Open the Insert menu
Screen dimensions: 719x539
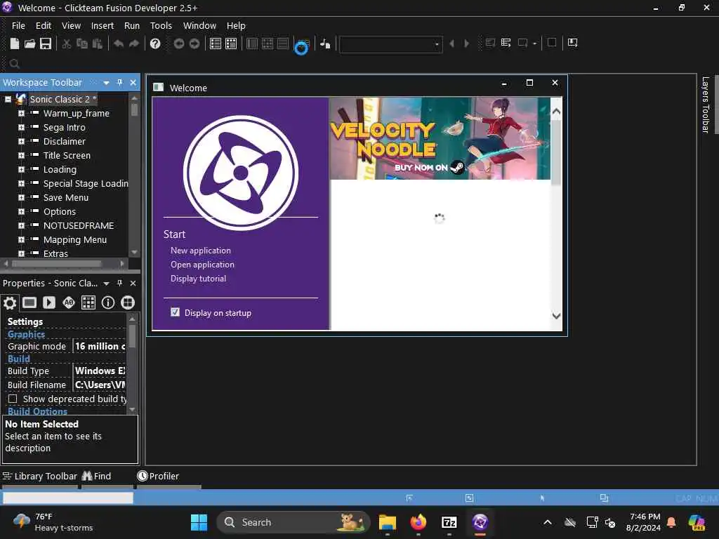pos(103,26)
